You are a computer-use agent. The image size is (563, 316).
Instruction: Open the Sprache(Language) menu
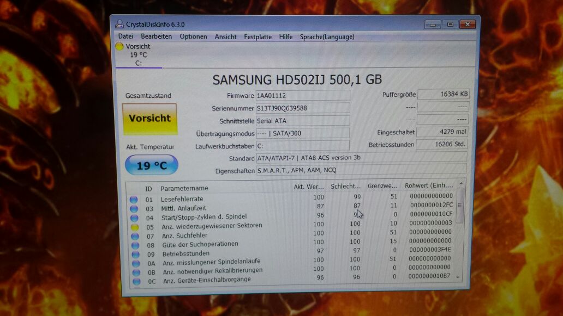click(x=327, y=37)
